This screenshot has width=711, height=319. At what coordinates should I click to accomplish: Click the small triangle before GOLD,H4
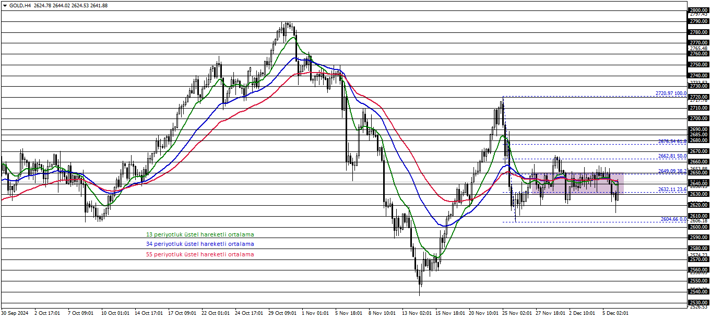click(x=5, y=5)
